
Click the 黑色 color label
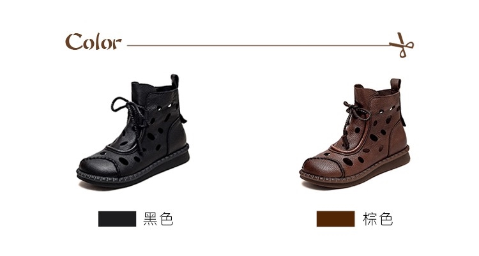click(158, 219)
